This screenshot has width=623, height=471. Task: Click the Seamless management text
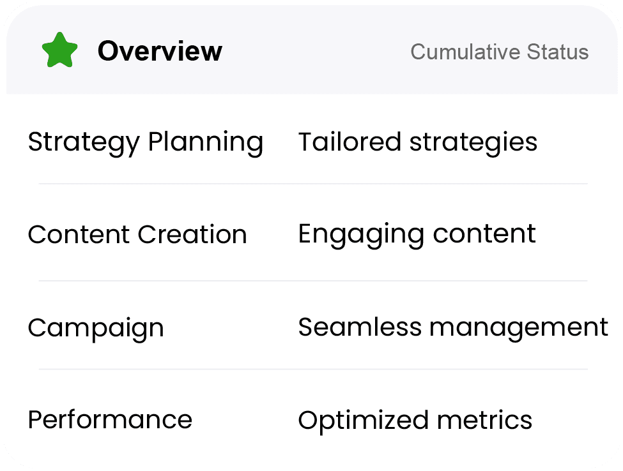(x=453, y=328)
